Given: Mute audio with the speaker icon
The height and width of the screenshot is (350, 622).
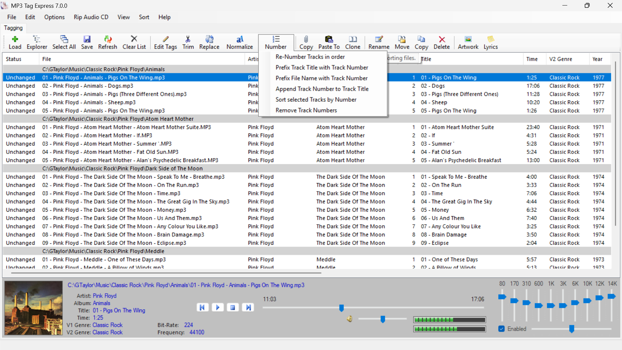Looking at the screenshot, I should 350,319.
